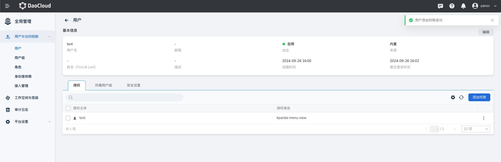Click the 编辑 button
The height and width of the screenshot is (162, 501).
point(486,32)
